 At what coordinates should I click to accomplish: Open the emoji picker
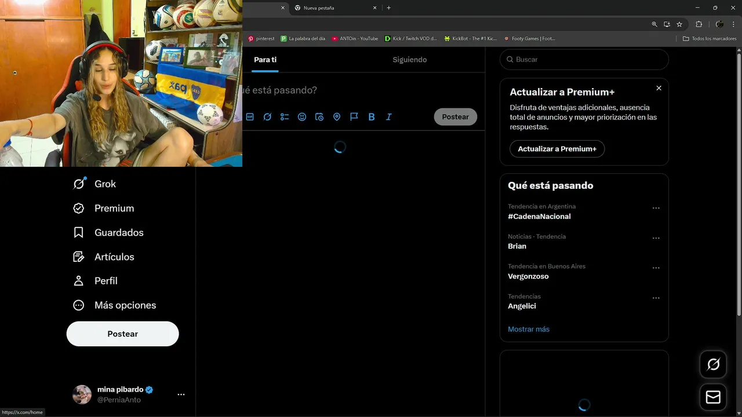coord(302,116)
